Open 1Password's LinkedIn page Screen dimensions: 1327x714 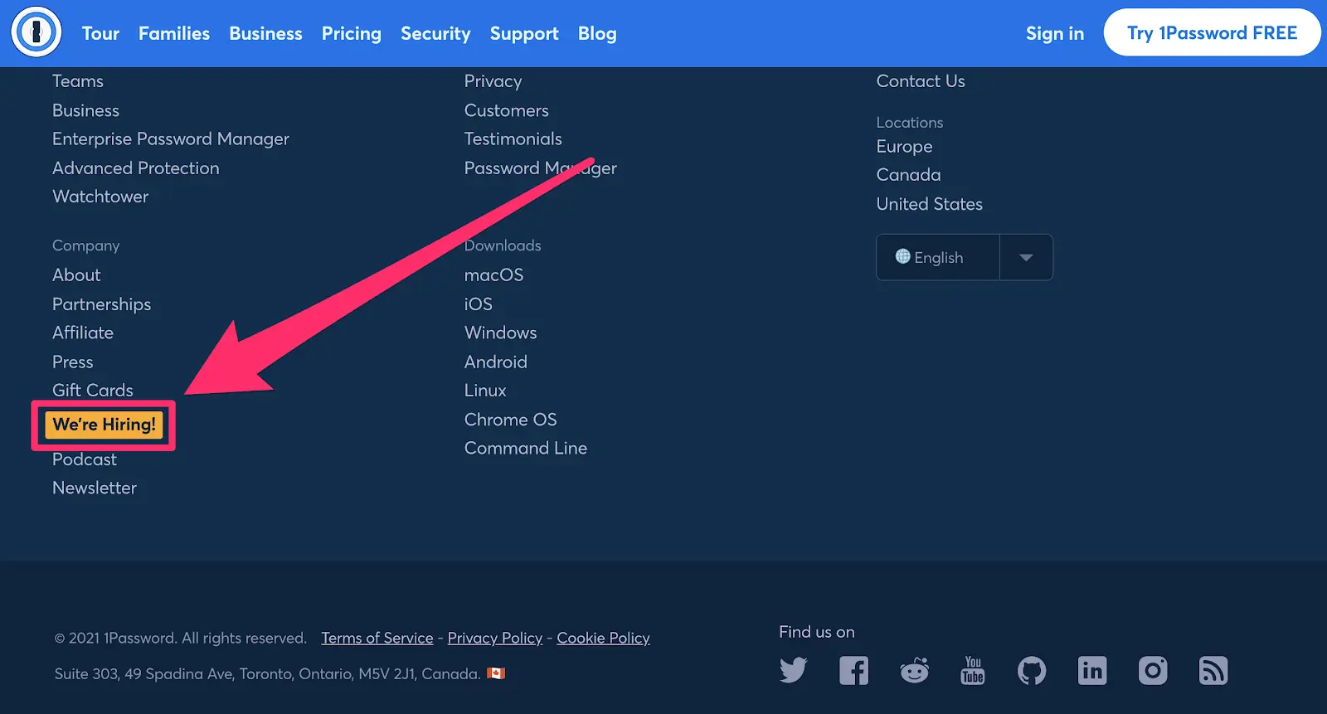point(1092,670)
